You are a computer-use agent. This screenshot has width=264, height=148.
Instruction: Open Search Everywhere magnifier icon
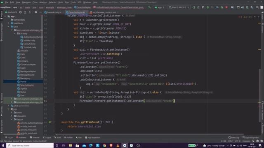(x=257, y=7)
